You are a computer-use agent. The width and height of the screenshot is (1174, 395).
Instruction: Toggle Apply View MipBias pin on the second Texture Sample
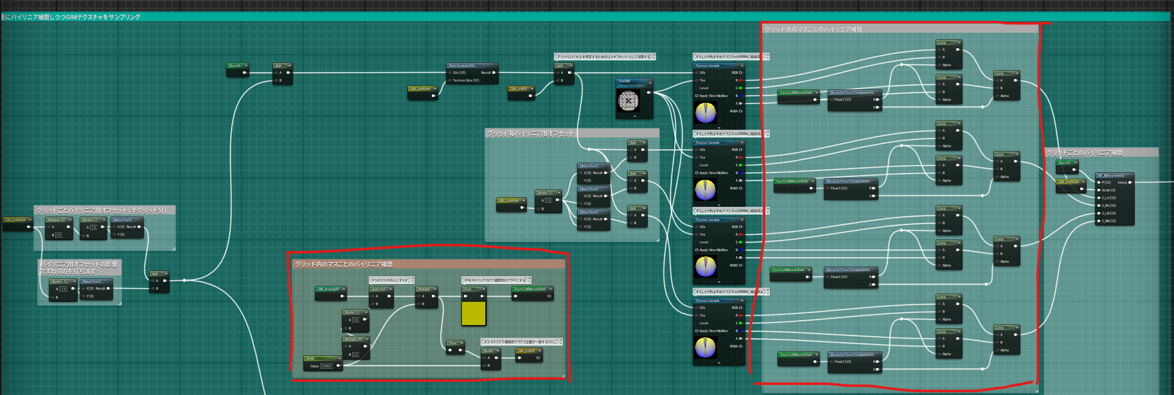tap(697, 173)
